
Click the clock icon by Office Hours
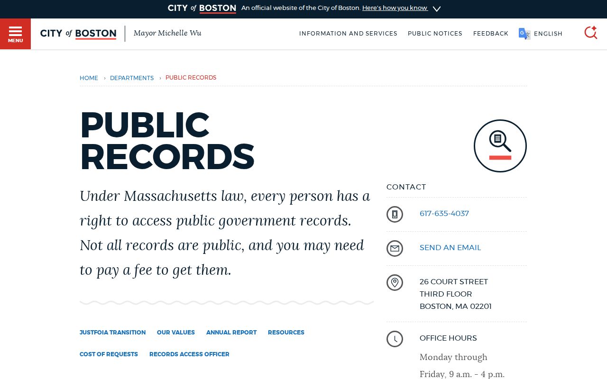coord(395,339)
